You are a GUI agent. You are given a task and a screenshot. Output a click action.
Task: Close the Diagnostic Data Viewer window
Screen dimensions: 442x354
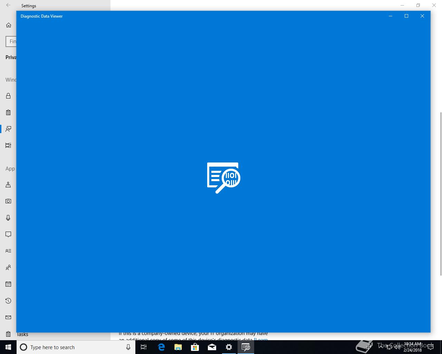422,16
